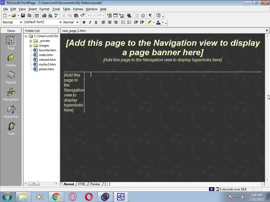270x202 pixels.
Task: Open a file with the Open folder icon
Action: (x=14, y=16)
